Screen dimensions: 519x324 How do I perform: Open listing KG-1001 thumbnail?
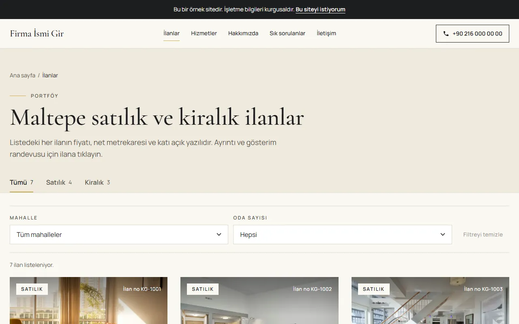[x=88, y=301]
